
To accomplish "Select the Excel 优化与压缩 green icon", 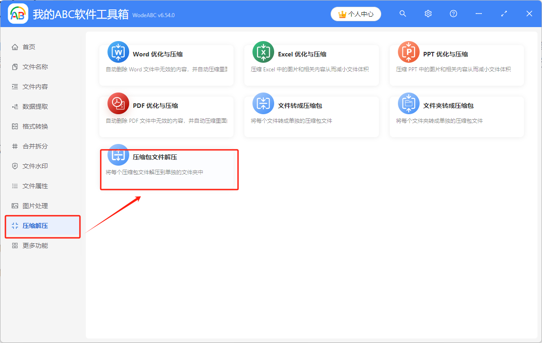I will (263, 51).
